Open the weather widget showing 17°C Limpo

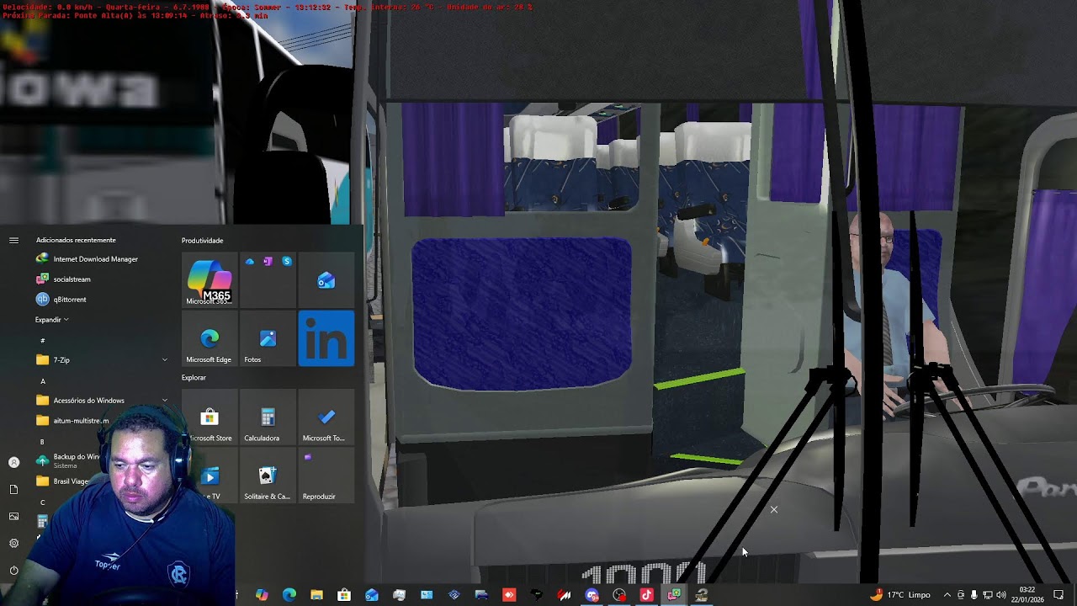coord(899,595)
